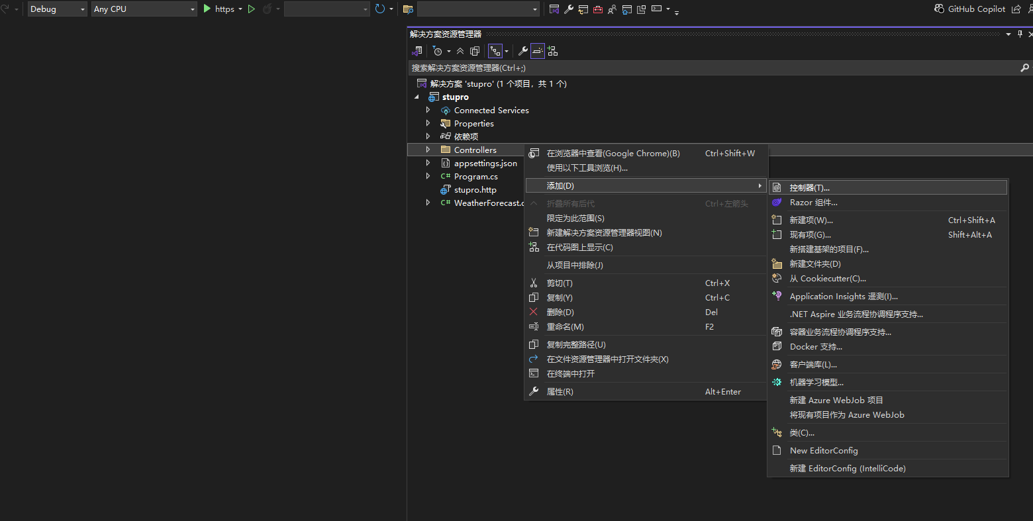Click the GitHub Copilot icon
The image size is (1033, 521).
click(939, 9)
